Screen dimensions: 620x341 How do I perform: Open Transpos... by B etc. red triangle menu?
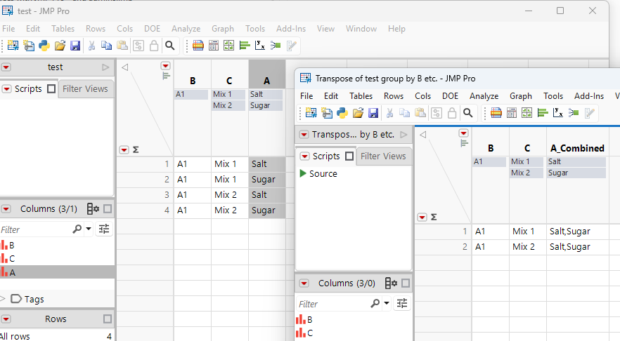(304, 135)
